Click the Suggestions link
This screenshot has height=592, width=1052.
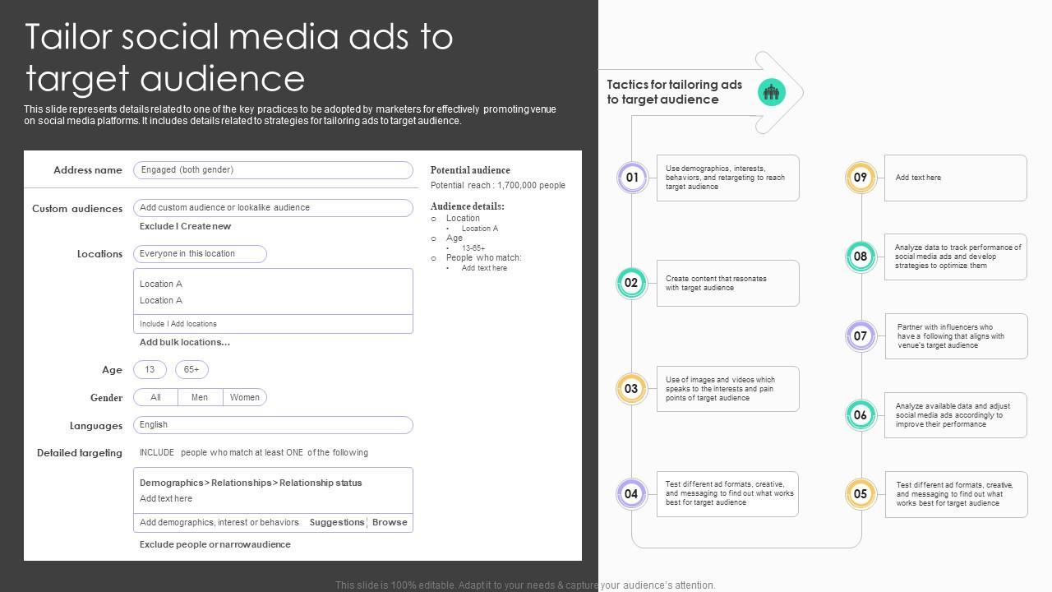tap(337, 522)
